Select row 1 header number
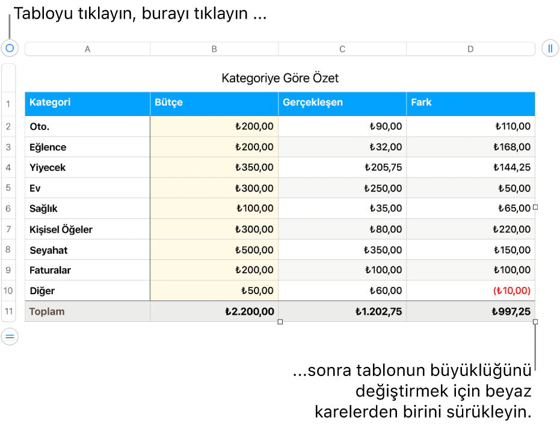 click(x=8, y=104)
